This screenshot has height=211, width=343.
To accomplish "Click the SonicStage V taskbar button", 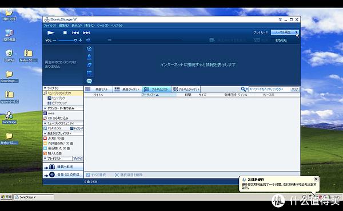I will click(x=34, y=197).
